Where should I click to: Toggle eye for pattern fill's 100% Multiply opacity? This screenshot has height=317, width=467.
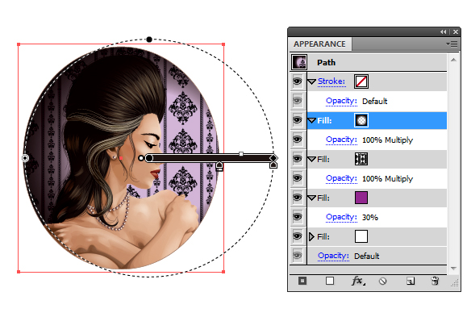coord(298,178)
